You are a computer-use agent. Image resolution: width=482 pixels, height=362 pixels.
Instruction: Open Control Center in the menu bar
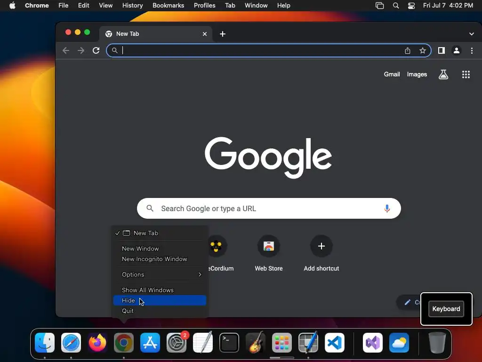click(x=411, y=5)
